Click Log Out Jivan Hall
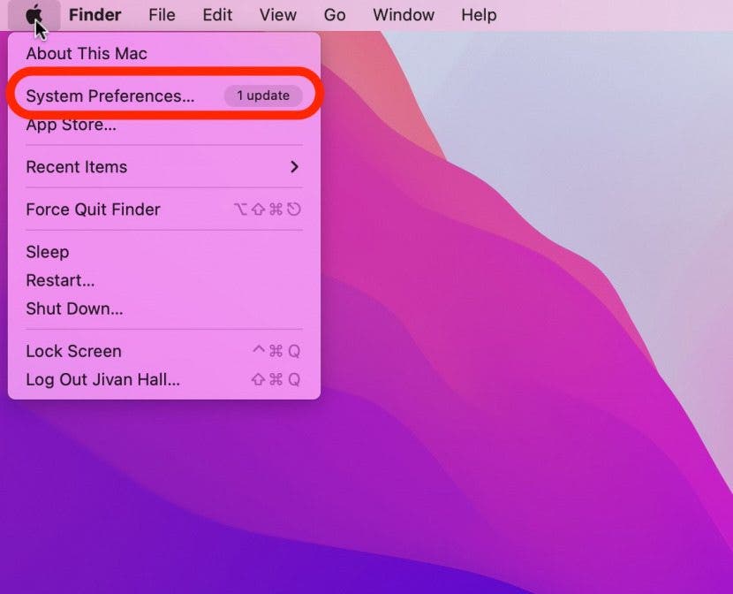 (x=102, y=379)
